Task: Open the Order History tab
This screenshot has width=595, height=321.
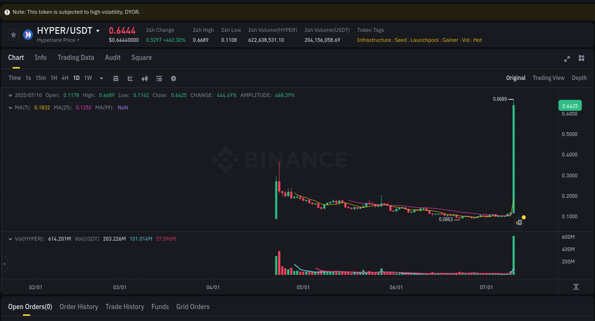Action: tap(79, 307)
